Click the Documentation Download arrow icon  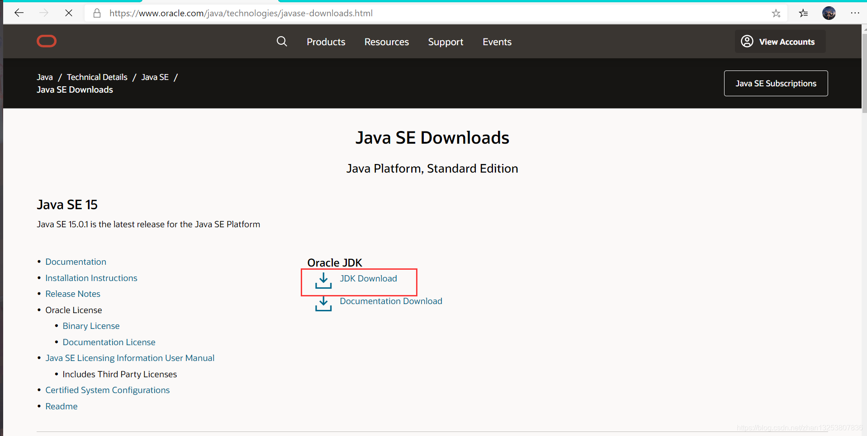pos(323,303)
